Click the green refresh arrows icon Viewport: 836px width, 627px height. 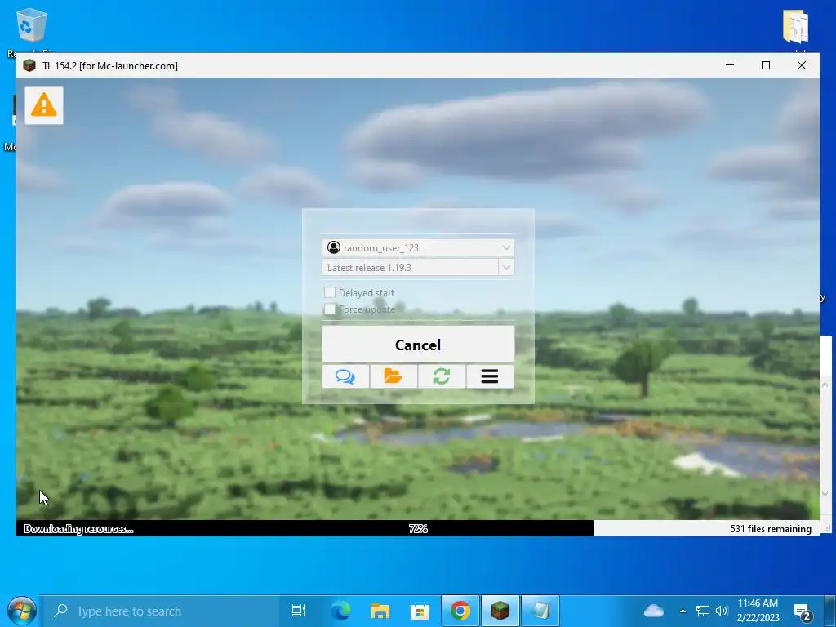coord(442,376)
